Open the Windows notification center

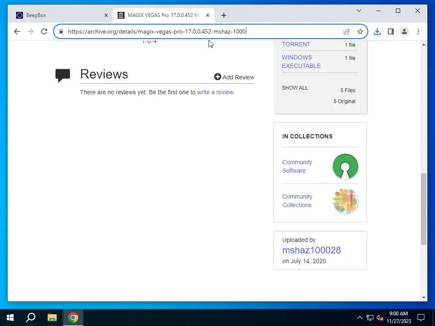click(421, 318)
